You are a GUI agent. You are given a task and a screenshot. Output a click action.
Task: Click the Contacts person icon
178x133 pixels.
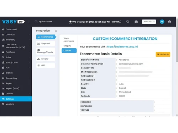click(3, 34)
